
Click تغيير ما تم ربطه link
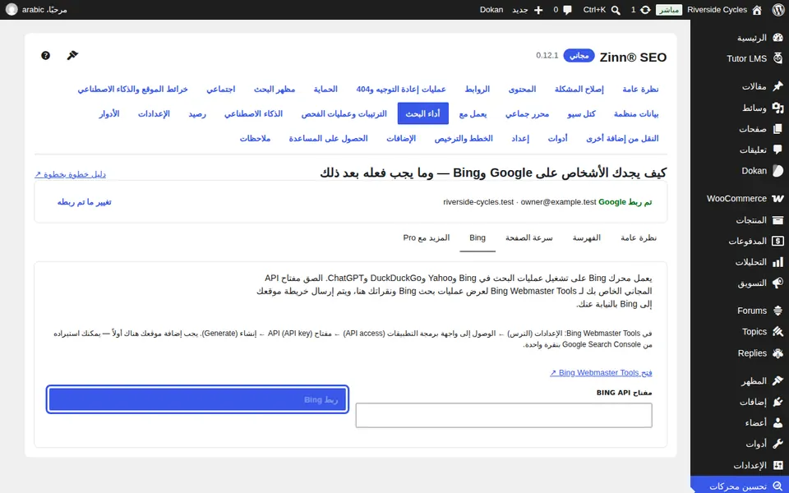point(85,202)
